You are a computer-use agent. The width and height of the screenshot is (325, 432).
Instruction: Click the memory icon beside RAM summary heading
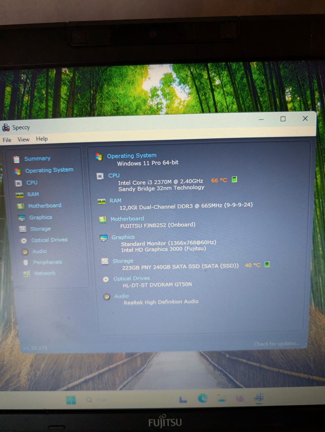point(102,201)
